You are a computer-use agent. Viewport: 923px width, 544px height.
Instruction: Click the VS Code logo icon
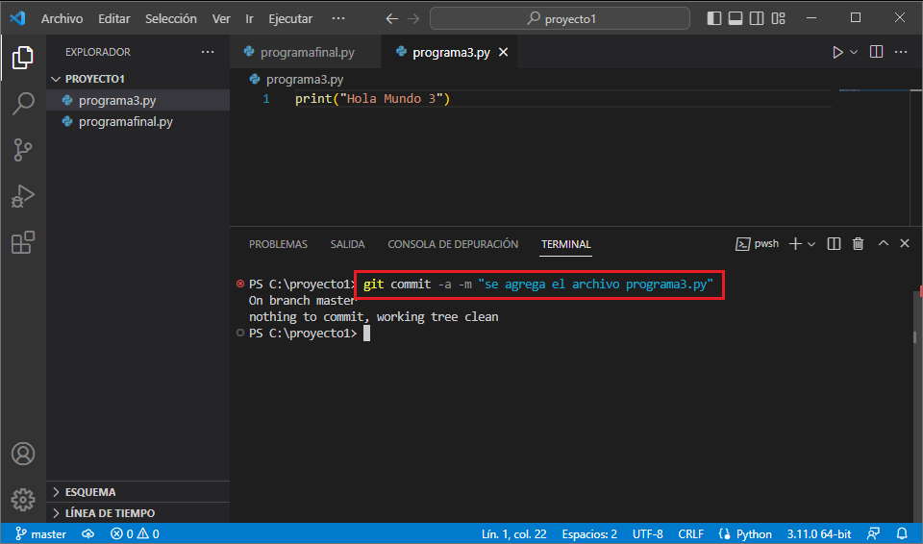pyautogui.click(x=17, y=18)
